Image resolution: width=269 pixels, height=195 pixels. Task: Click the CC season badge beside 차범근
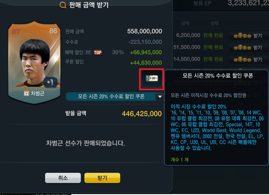click(27, 94)
